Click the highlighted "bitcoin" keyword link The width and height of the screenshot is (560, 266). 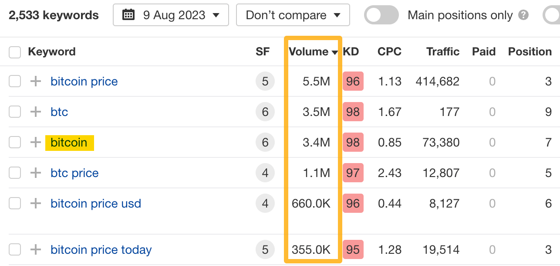coord(69,142)
